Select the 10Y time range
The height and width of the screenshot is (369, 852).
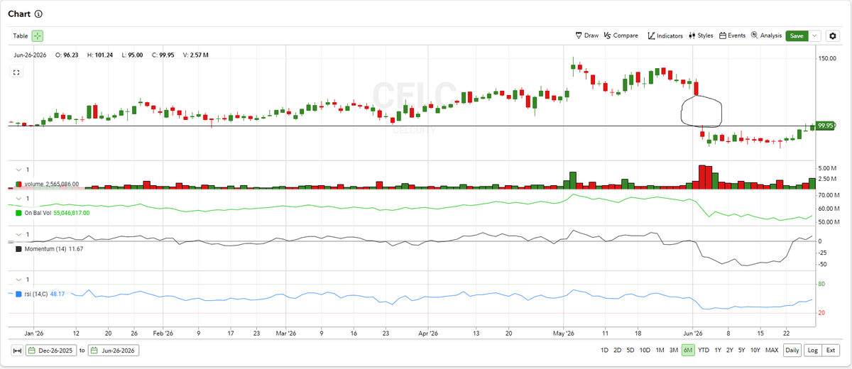pyautogui.click(x=755, y=351)
